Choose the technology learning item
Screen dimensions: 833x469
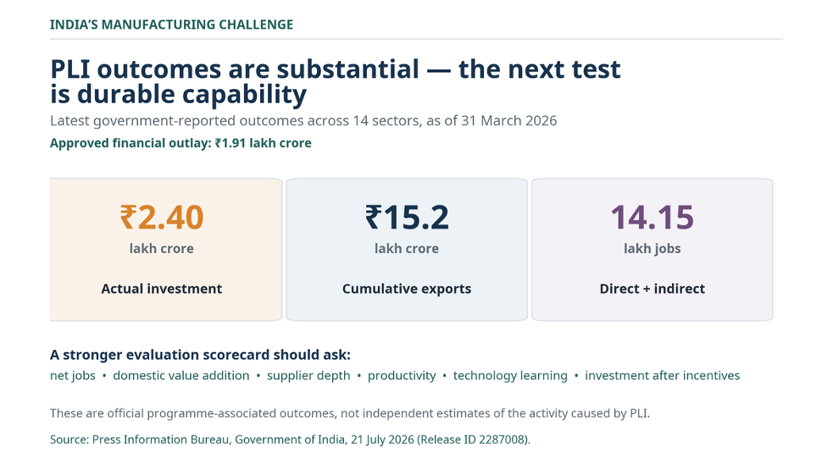point(510,376)
